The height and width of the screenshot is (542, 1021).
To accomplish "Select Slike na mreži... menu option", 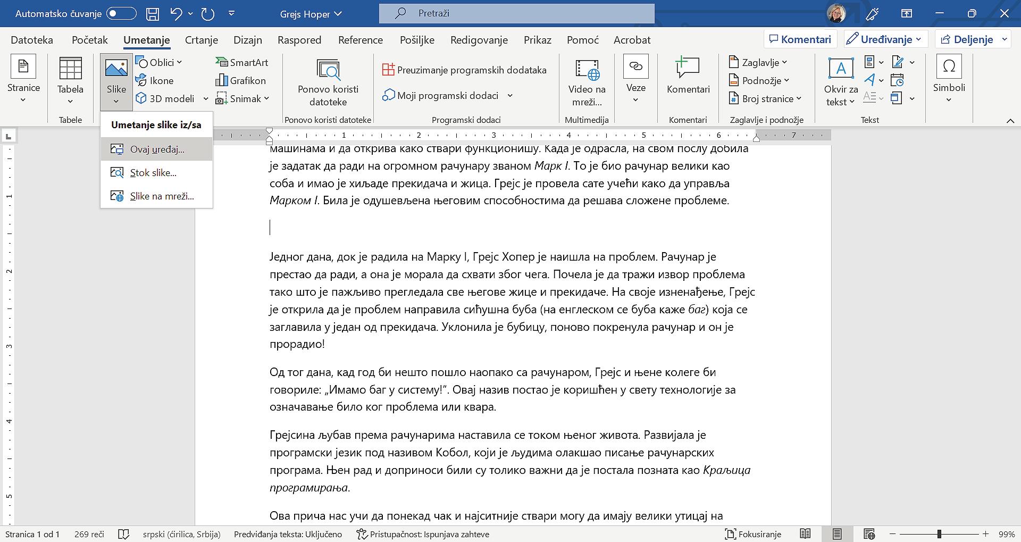I will click(x=156, y=196).
